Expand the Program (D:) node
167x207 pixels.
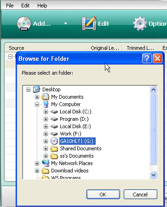tap(46, 119)
